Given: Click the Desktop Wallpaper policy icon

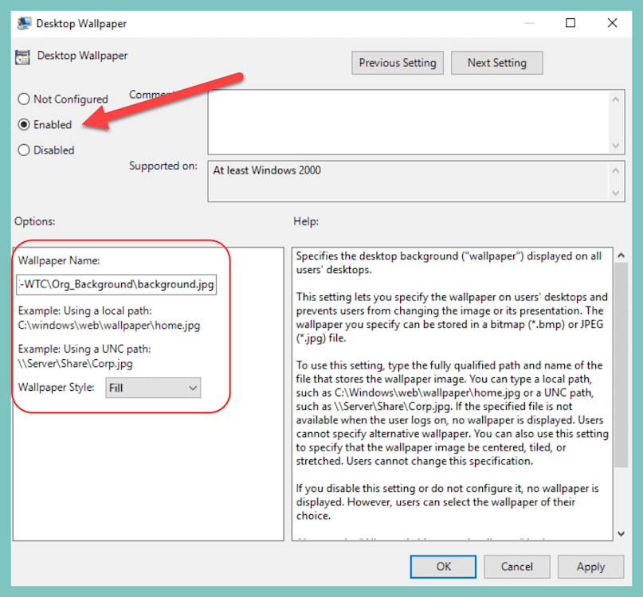Looking at the screenshot, I should 23,56.
